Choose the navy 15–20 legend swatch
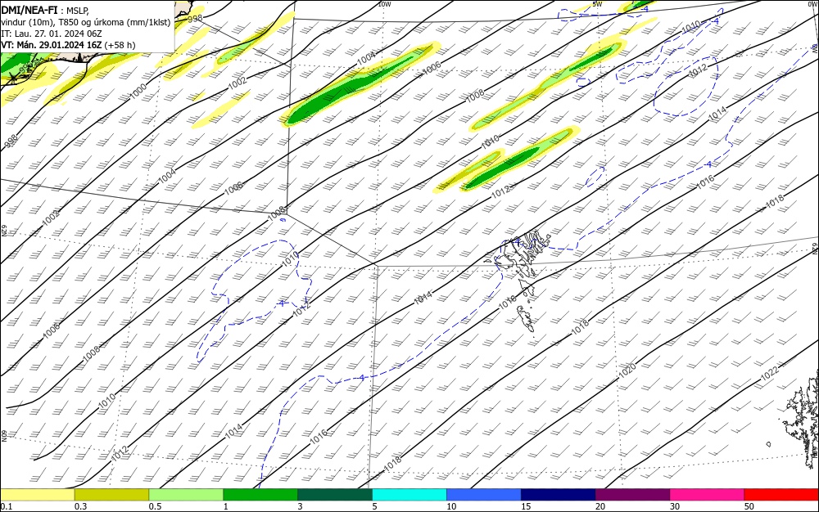The width and height of the screenshot is (819, 512). (x=559, y=495)
